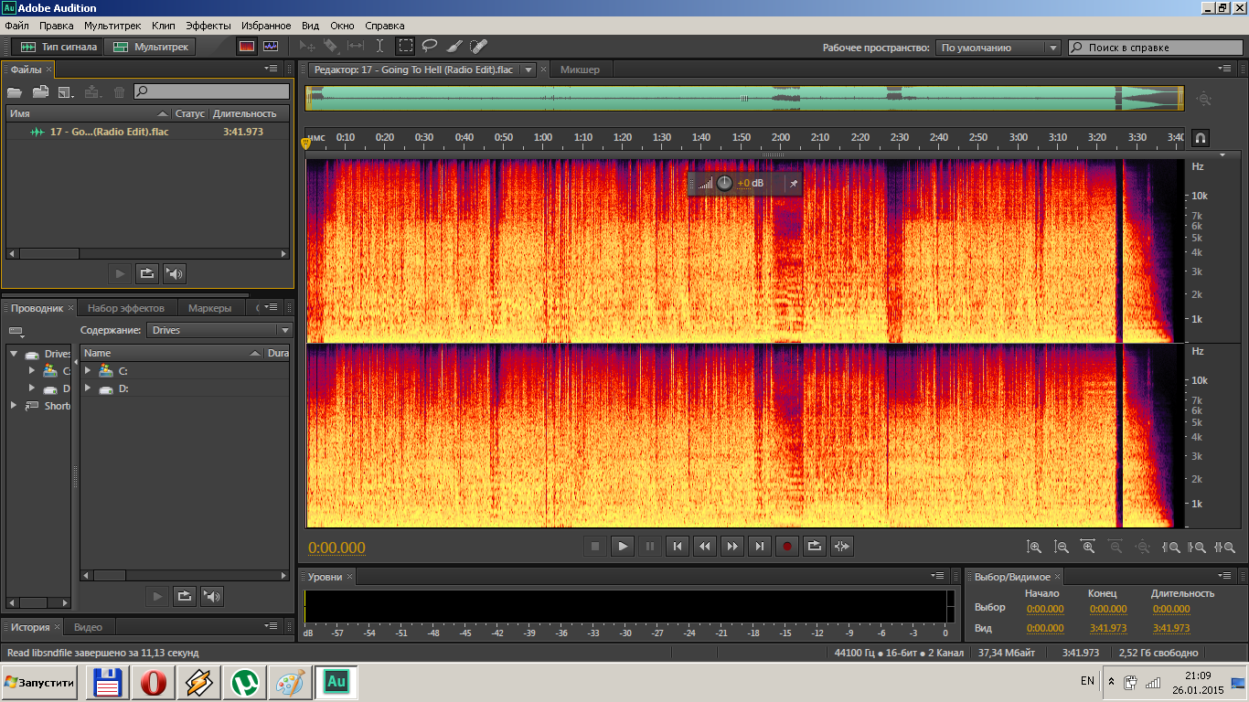Select the Time Selection I-beam tool
This screenshot has width=1249, height=702.
tap(380, 46)
